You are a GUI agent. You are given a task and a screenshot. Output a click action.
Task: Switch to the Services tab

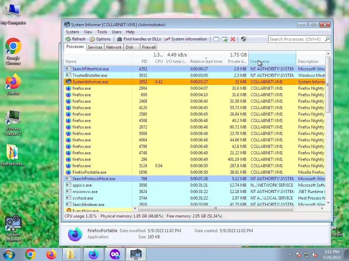(x=95, y=47)
